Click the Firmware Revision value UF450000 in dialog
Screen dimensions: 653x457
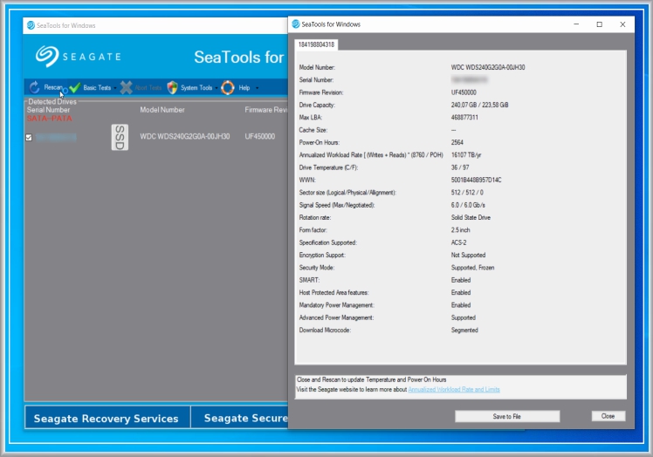click(464, 92)
